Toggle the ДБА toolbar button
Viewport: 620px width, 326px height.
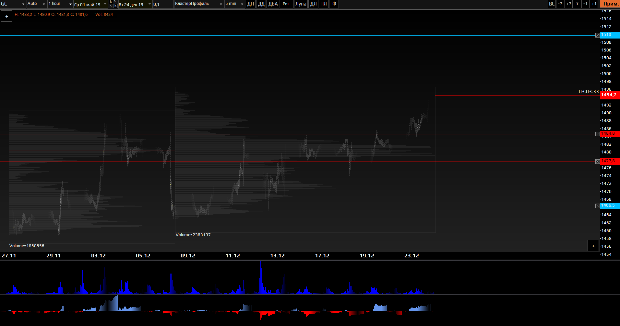pos(273,4)
